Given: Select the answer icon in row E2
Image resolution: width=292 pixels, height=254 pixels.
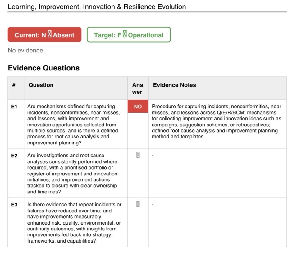Looking at the screenshot, I should (138, 155).
